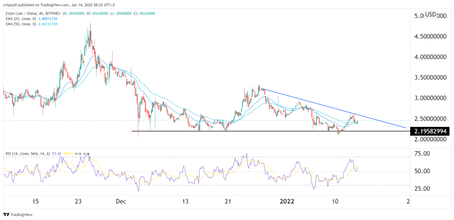Select the EMA (25, close, 0) legend

point(21,19)
